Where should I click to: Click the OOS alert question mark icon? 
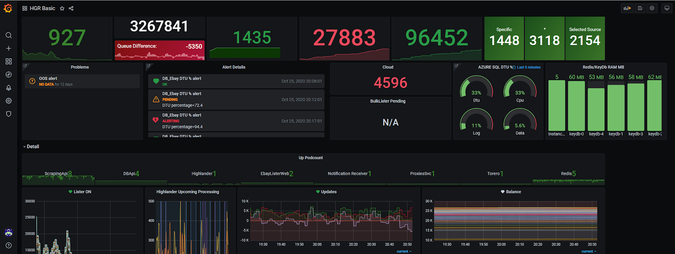(32, 81)
